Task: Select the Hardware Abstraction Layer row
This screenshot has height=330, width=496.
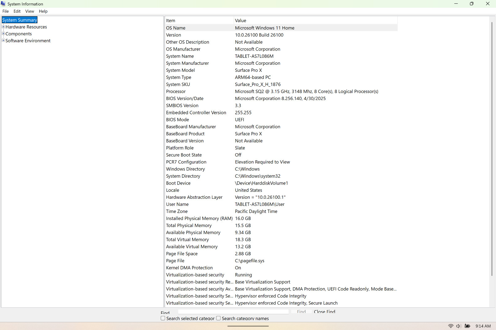Action: pyautogui.click(x=281, y=197)
